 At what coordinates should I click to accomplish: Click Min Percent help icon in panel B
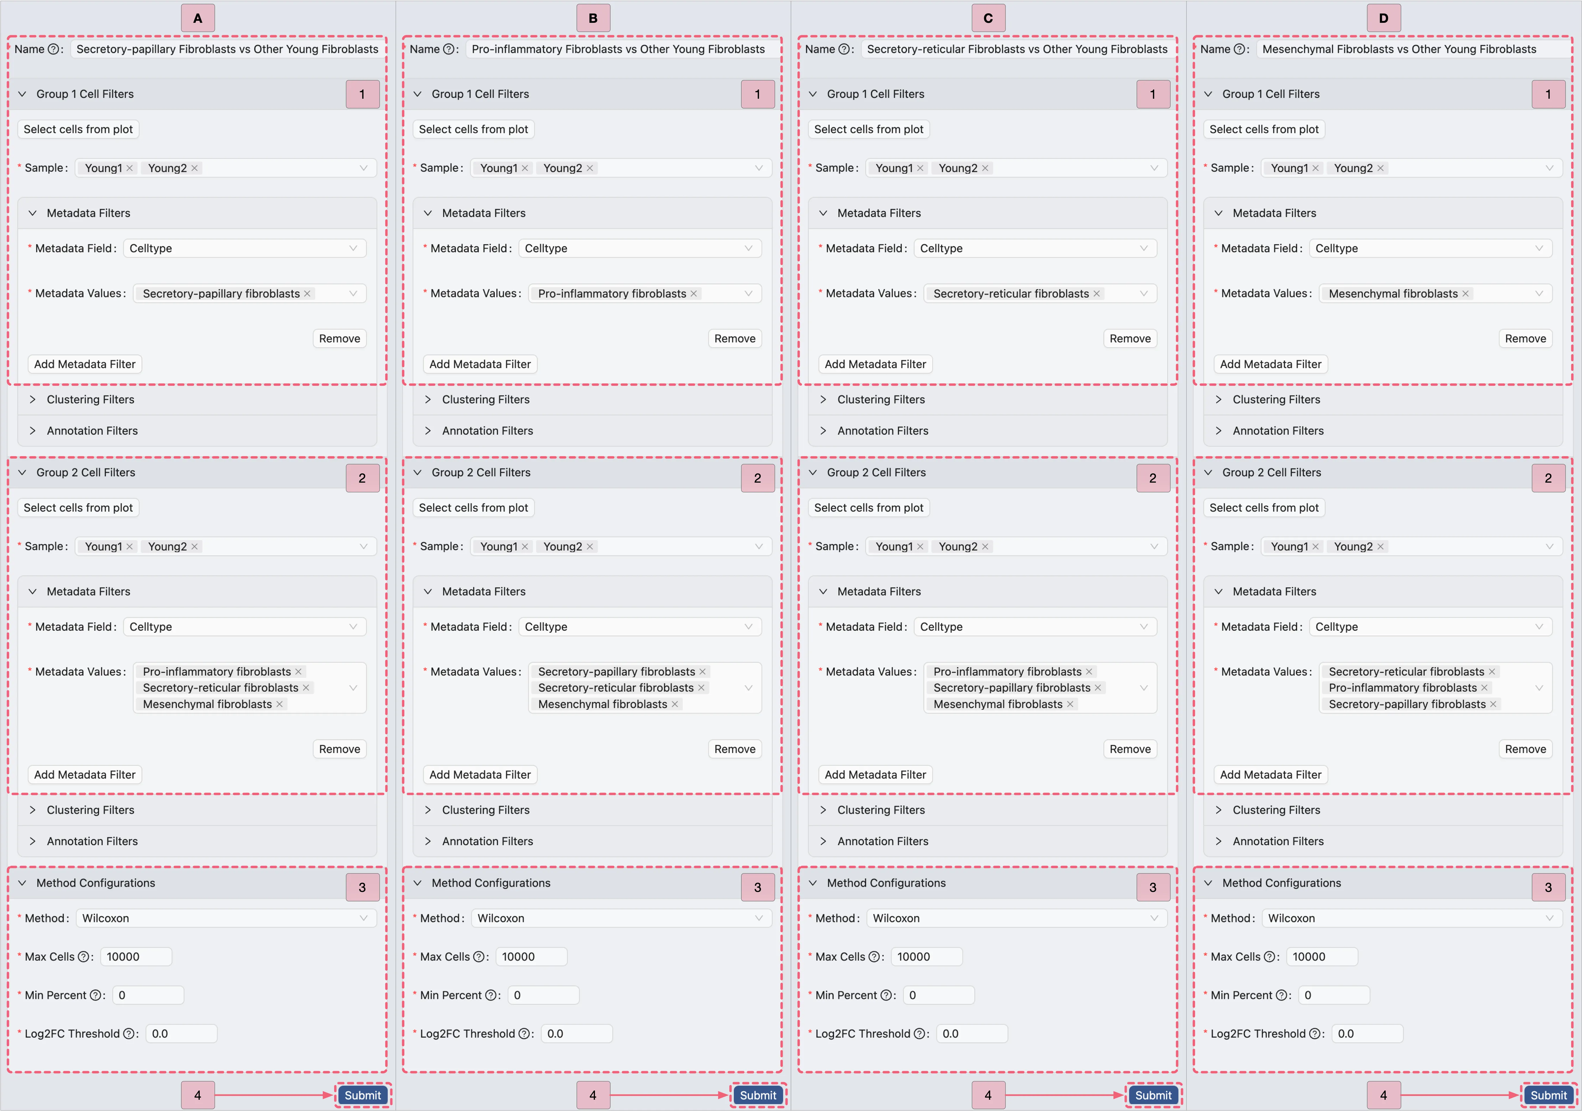pos(490,996)
